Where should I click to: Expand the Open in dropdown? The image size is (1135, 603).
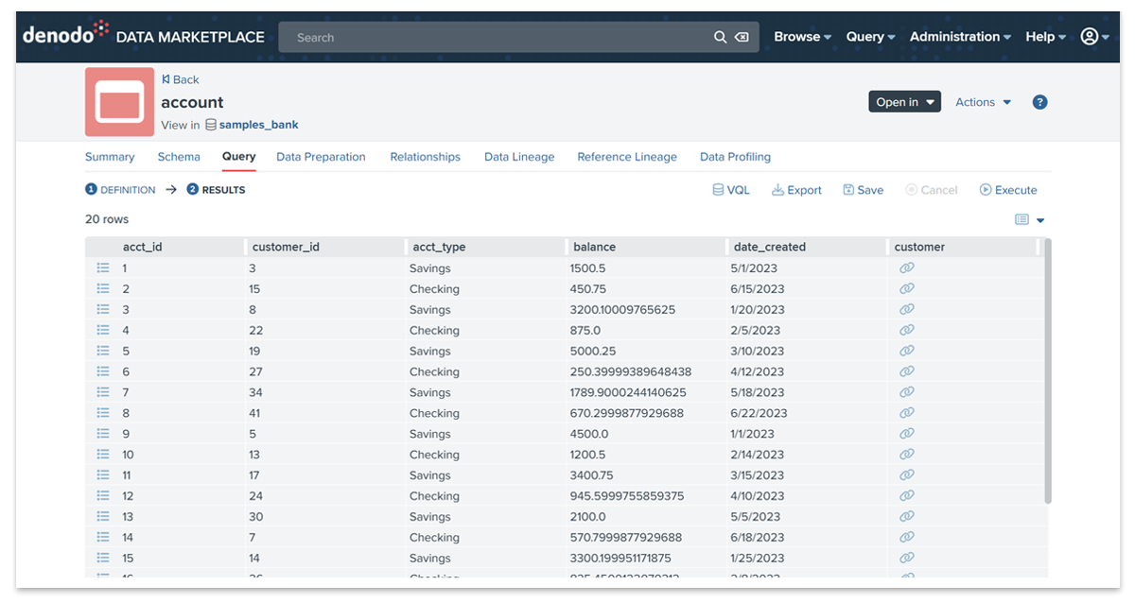pos(904,101)
